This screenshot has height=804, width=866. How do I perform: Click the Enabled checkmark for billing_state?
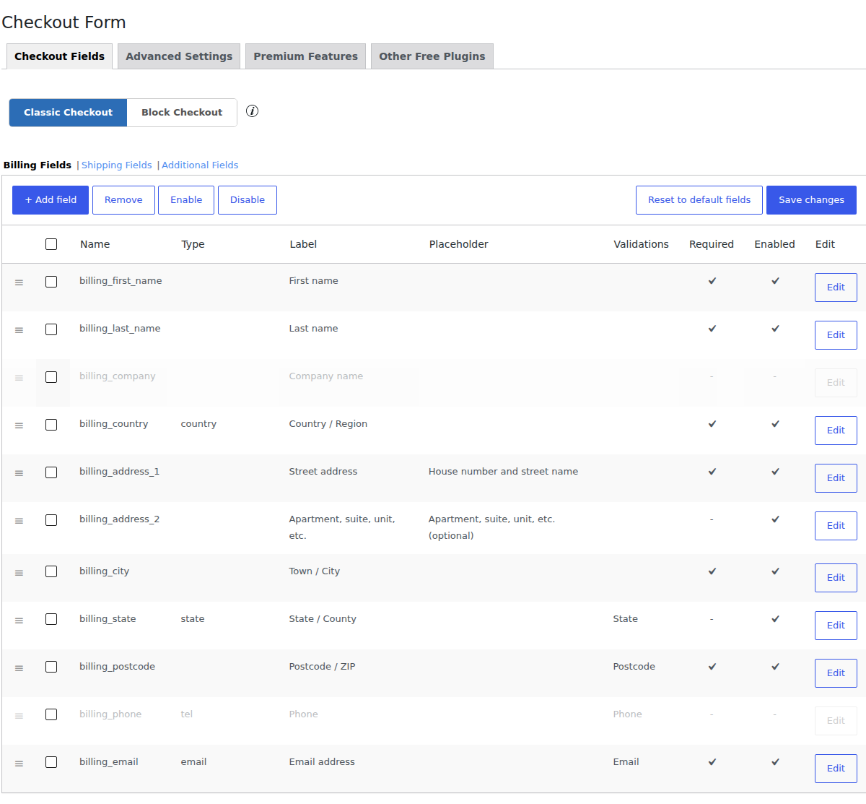(x=775, y=619)
